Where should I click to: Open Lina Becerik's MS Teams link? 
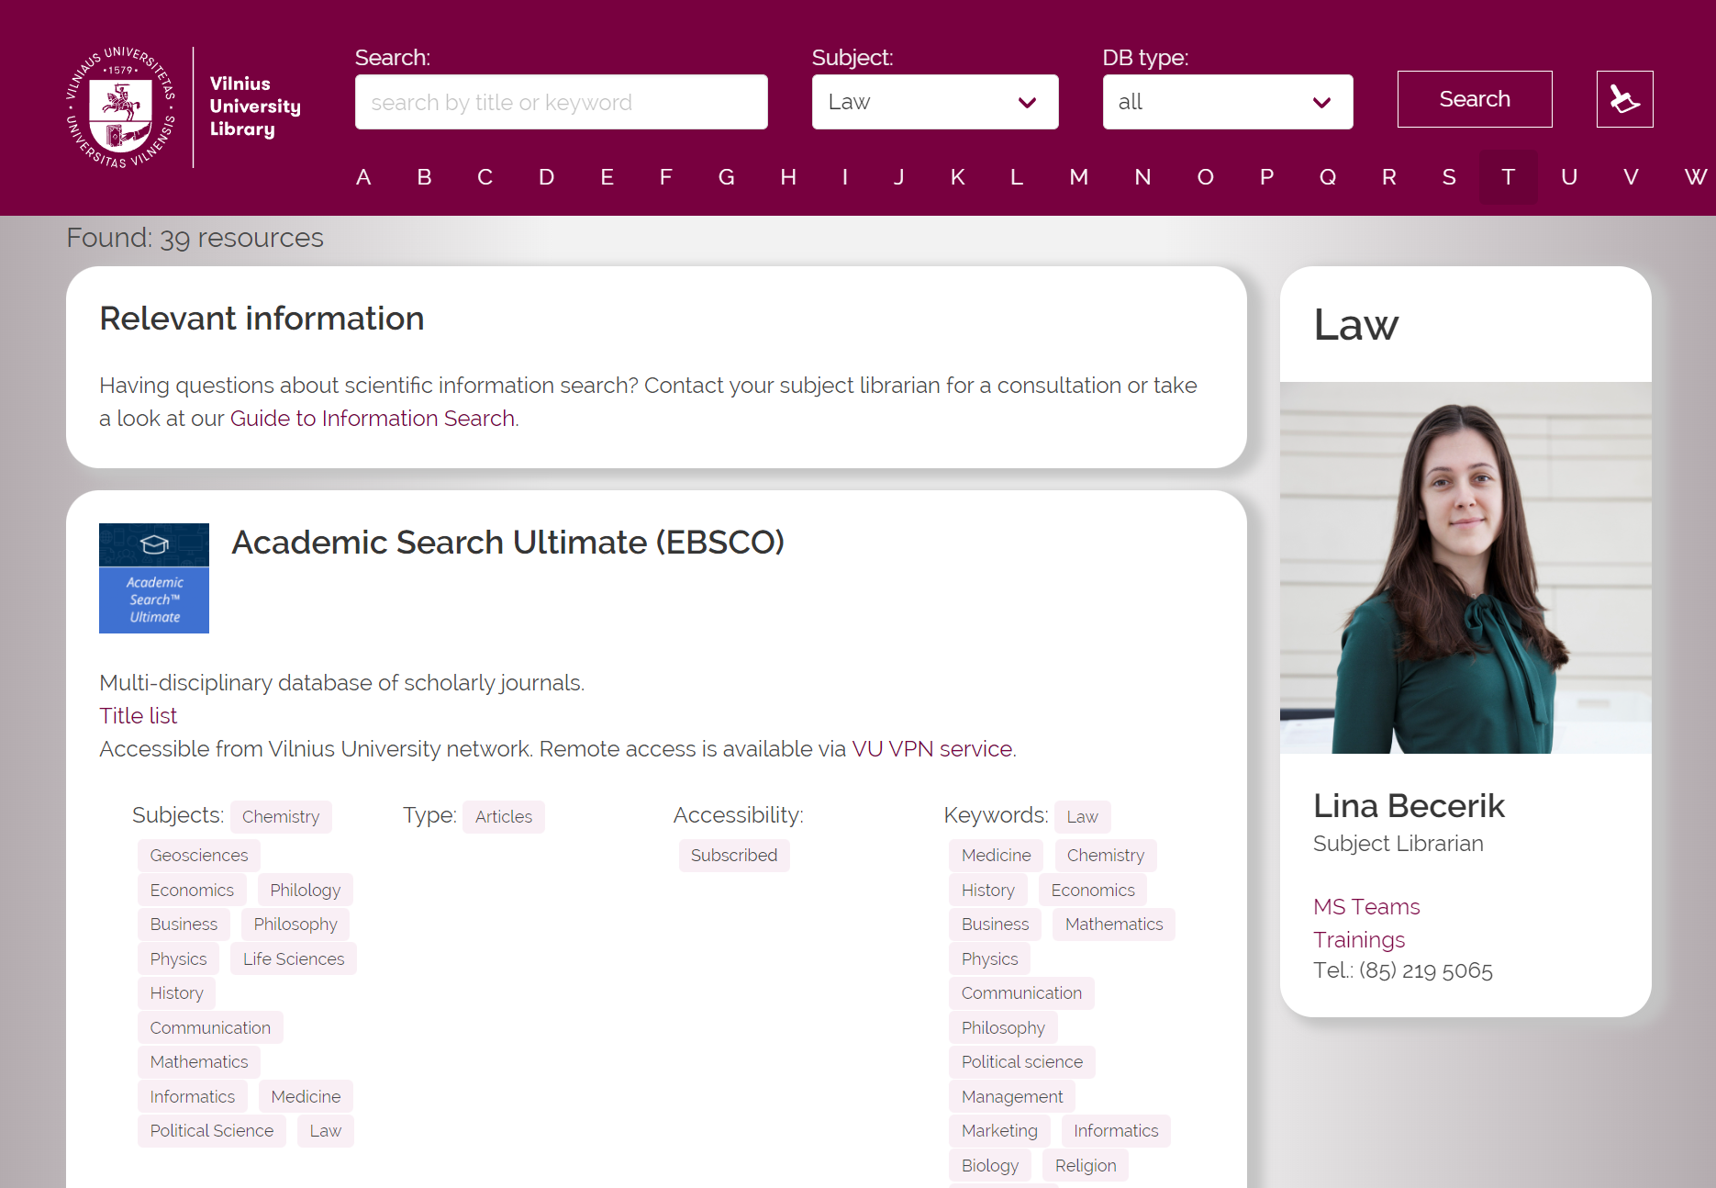coord(1365,907)
